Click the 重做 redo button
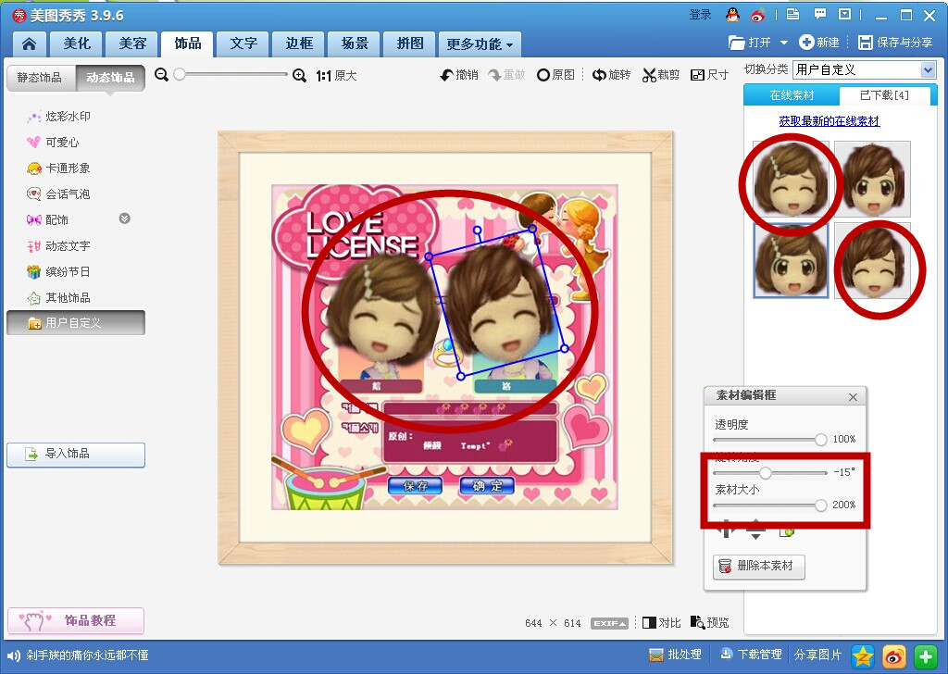The image size is (948, 674). (x=506, y=75)
